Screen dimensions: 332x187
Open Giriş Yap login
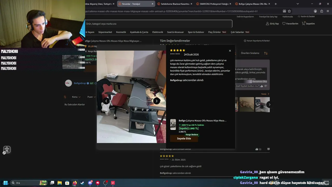[272, 24]
